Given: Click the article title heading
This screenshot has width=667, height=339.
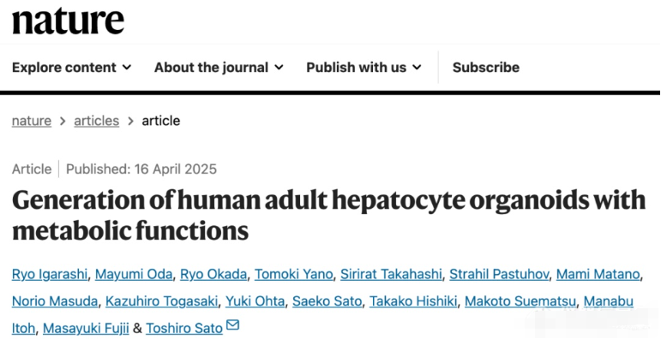Looking at the screenshot, I should [x=329, y=215].
